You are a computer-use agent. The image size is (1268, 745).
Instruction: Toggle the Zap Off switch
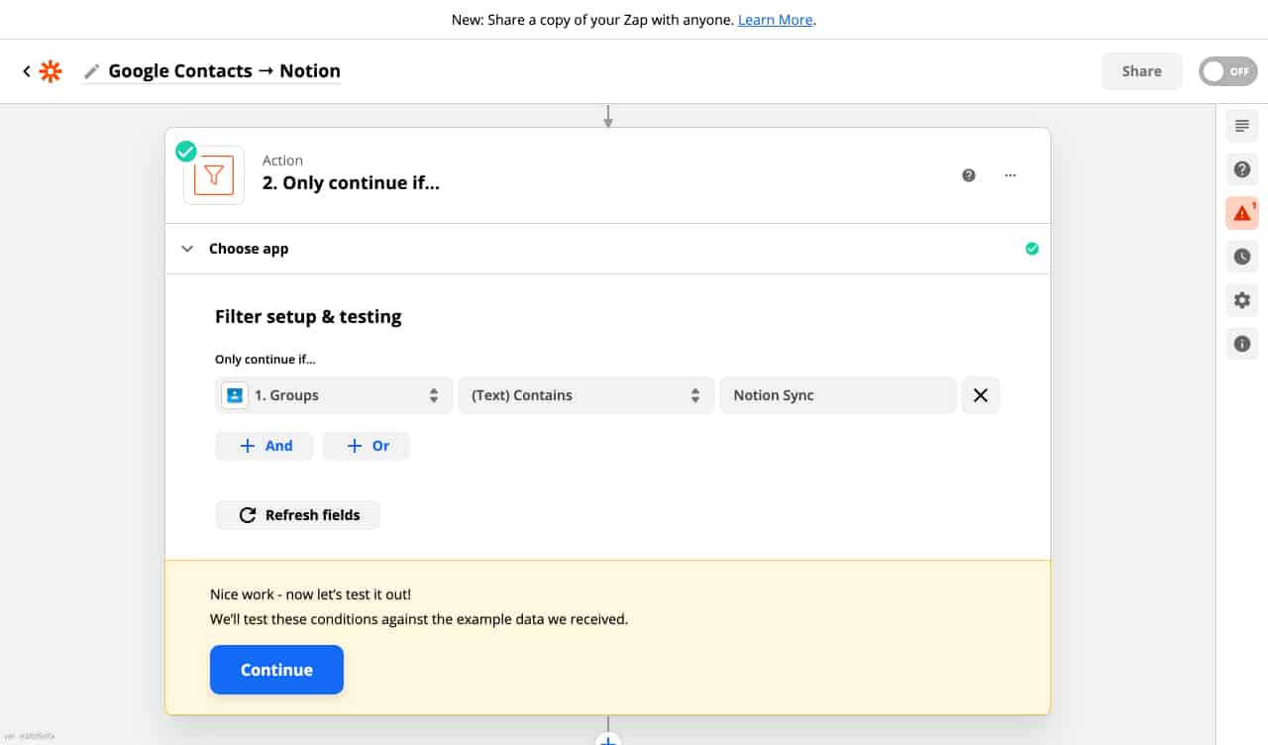point(1227,70)
